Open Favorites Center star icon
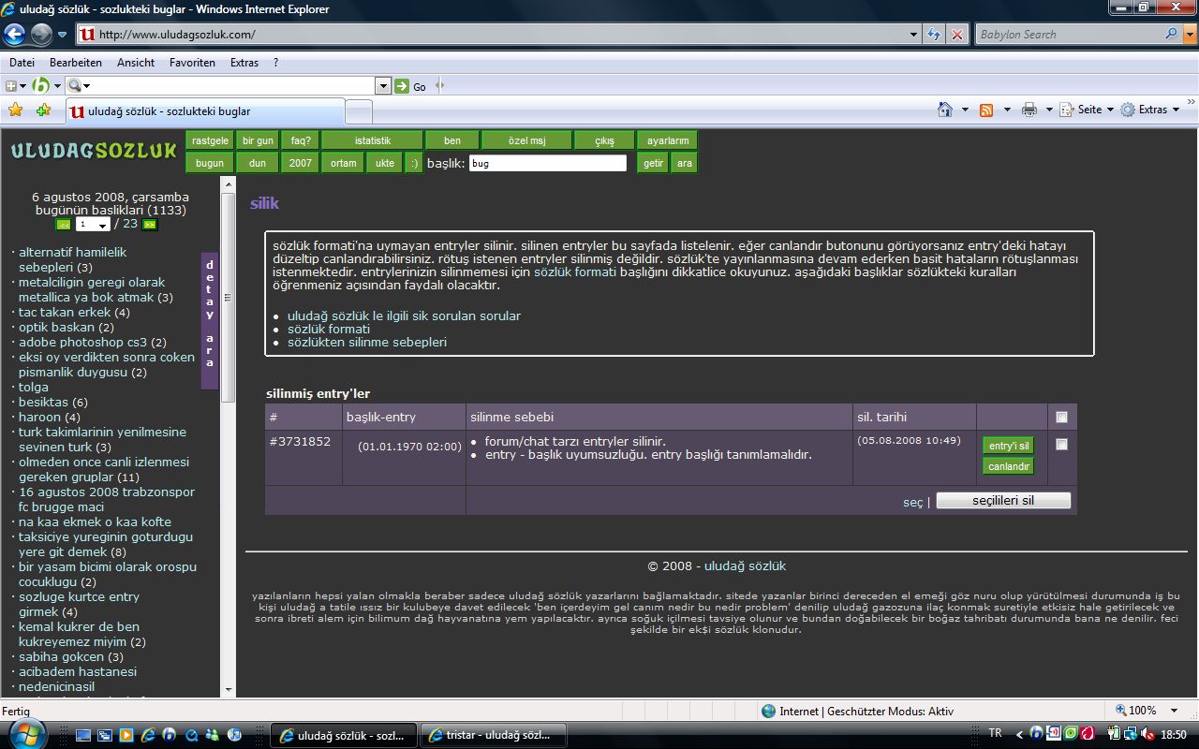The height and width of the screenshot is (749, 1199). [15, 110]
